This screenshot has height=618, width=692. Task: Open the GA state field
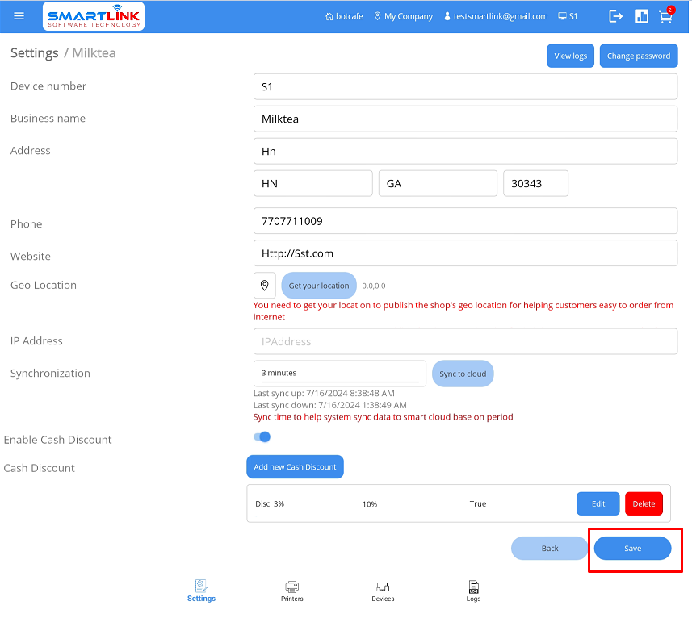[437, 183]
